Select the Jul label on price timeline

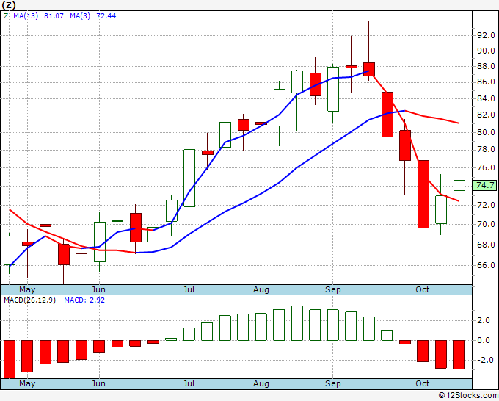coord(189,289)
